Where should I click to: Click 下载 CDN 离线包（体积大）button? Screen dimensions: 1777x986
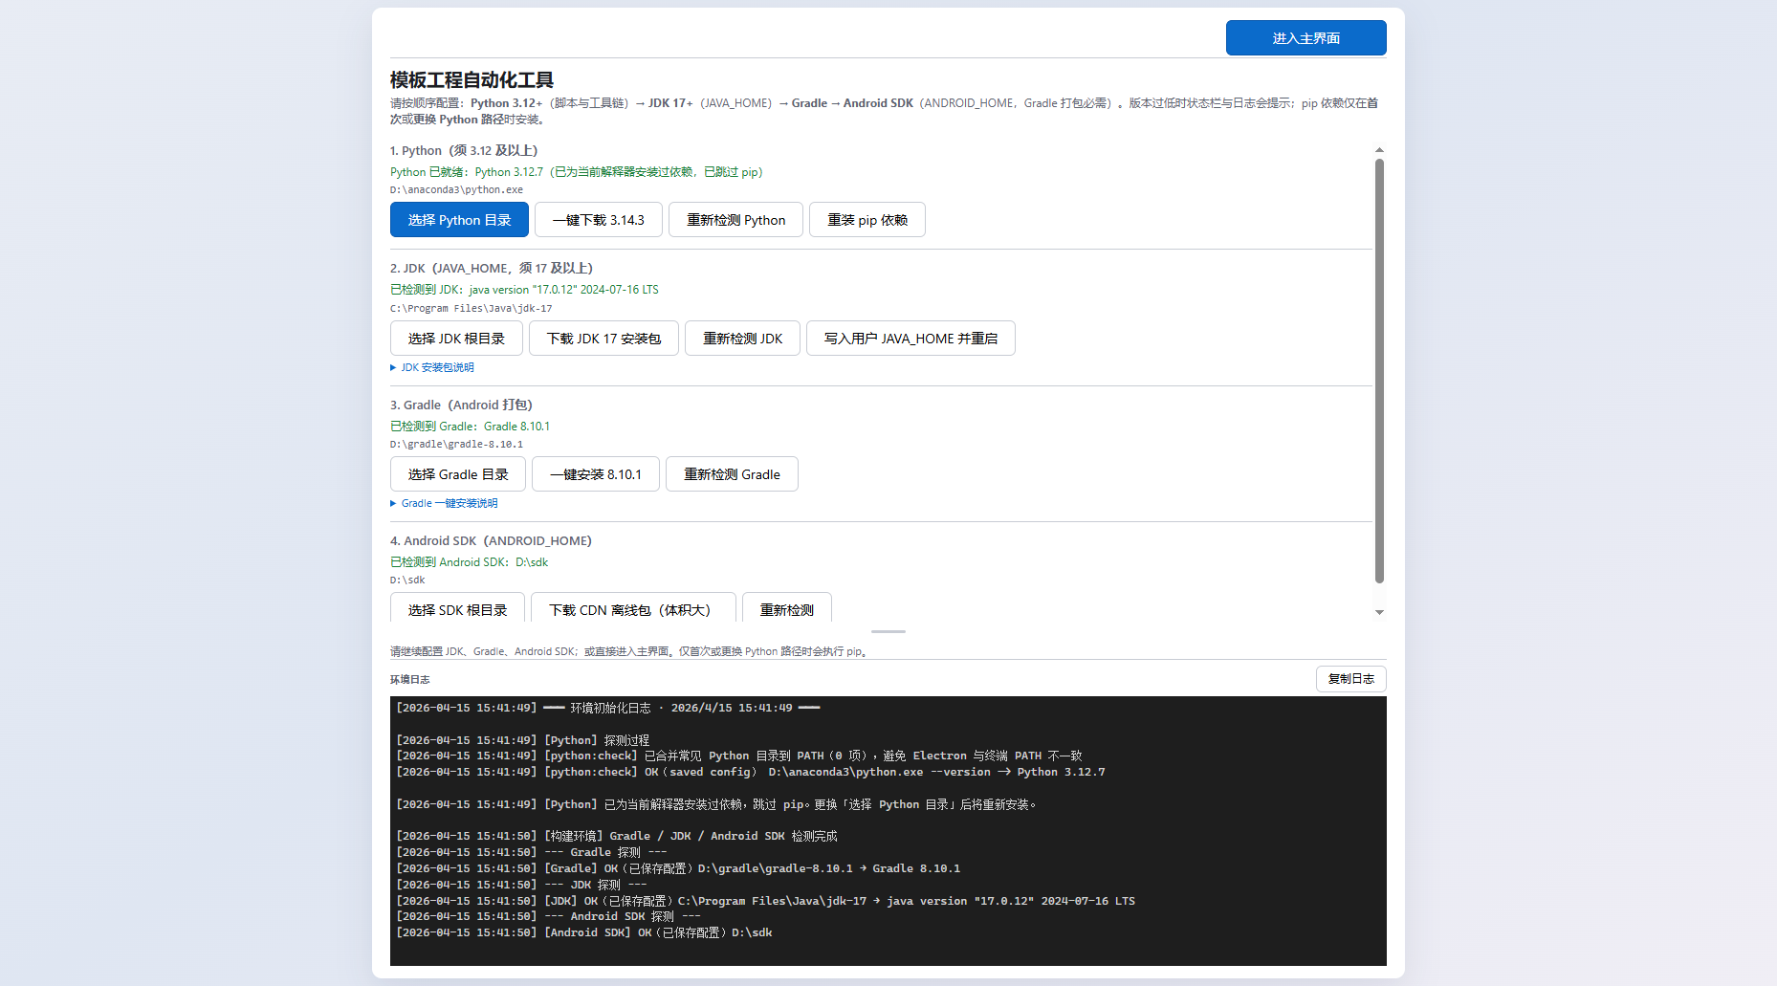click(633, 609)
